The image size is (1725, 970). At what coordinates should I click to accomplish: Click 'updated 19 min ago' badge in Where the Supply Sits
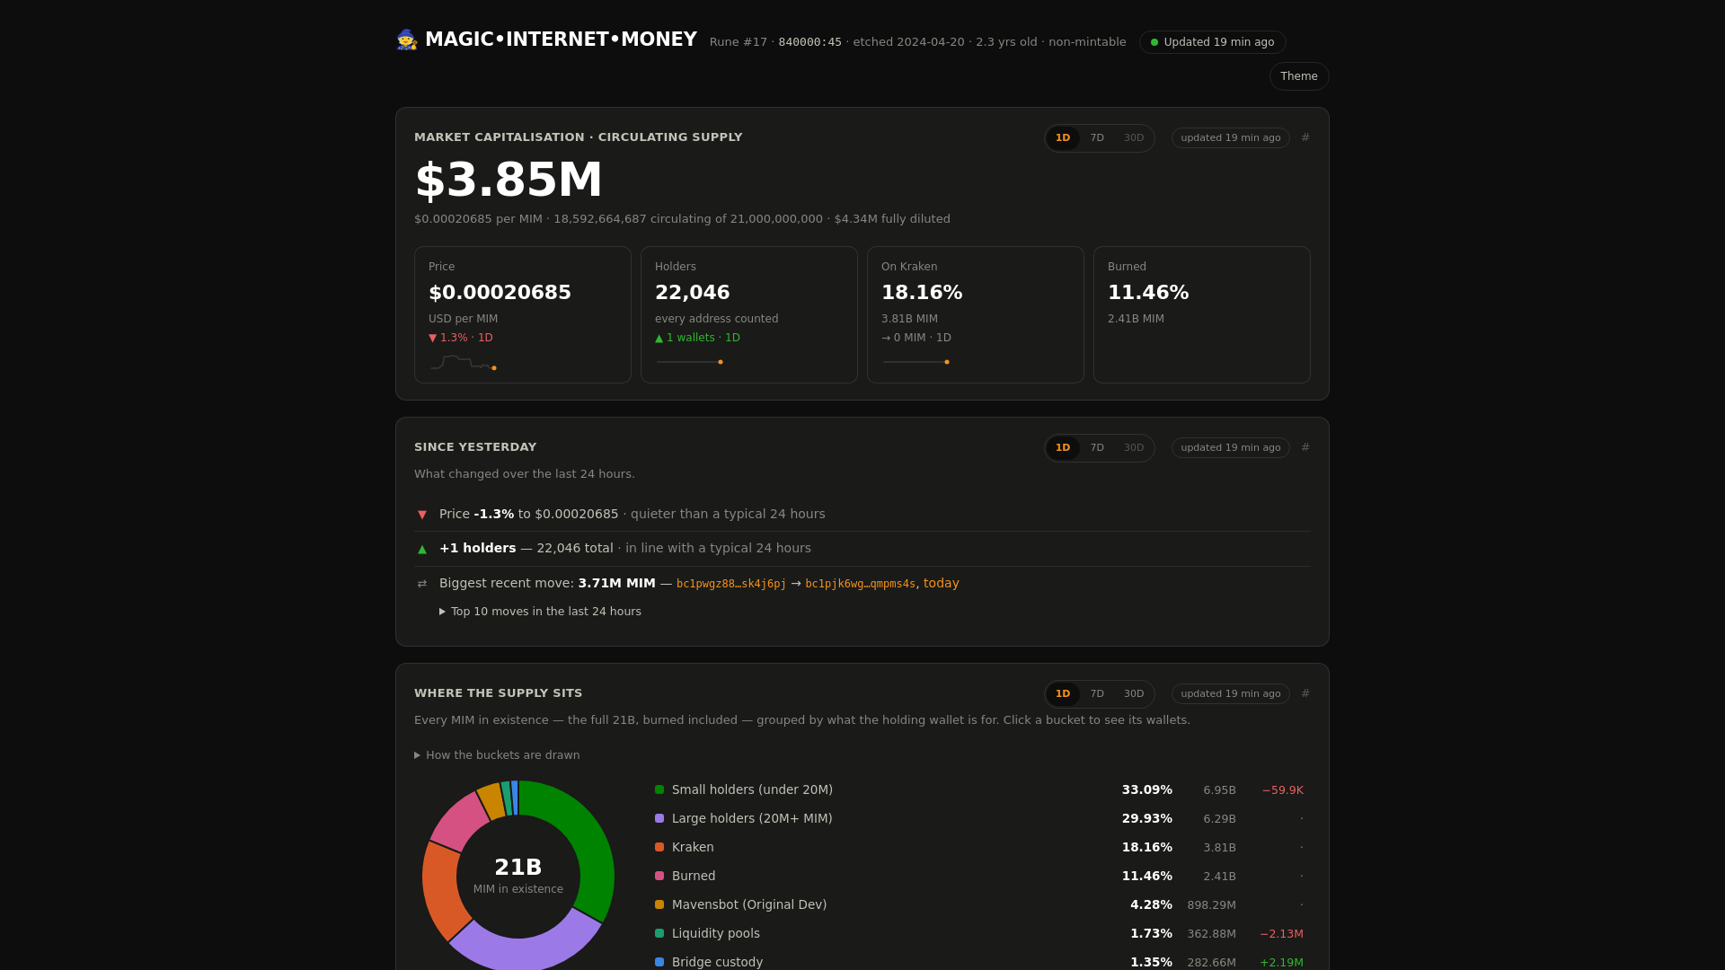(x=1231, y=694)
